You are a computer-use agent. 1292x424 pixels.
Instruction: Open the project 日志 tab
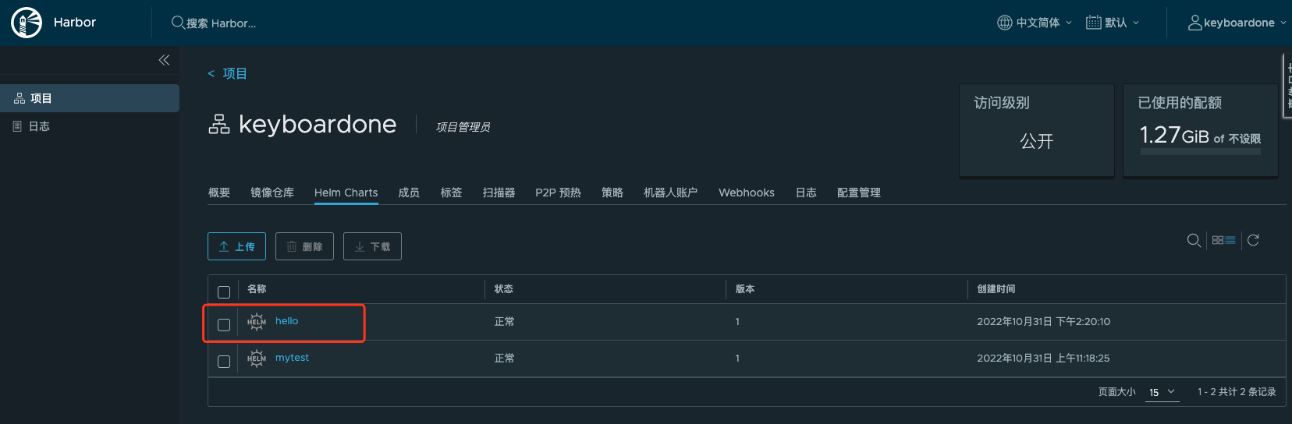806,193
